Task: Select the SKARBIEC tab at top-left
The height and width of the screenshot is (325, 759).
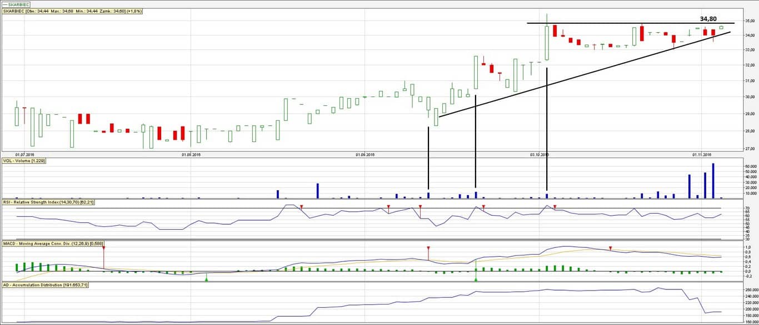Action: tap(16, 4)
